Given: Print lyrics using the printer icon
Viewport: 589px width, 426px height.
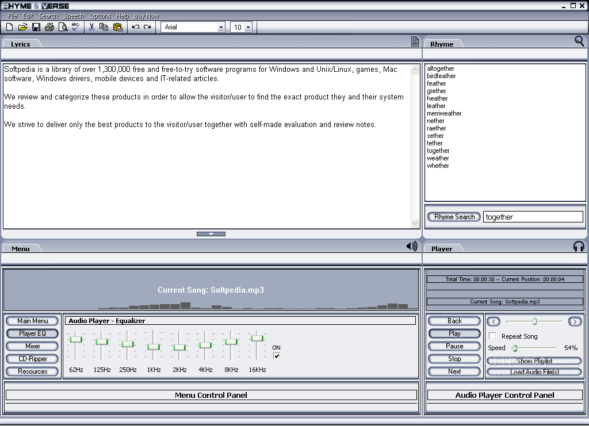Looking at the screenshot, I should click(x=49, y=27).
